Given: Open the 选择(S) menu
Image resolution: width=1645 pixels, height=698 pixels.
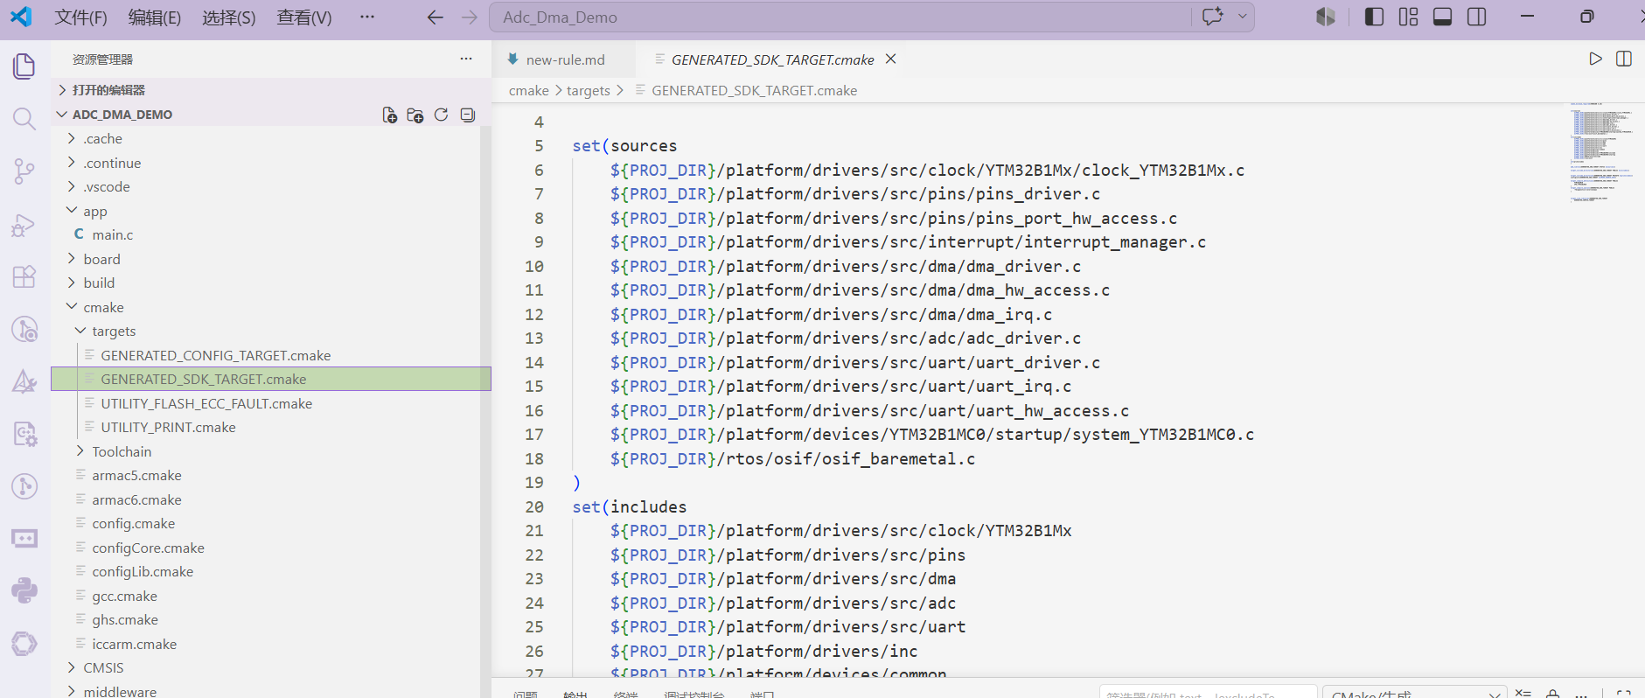Looking at the screenshot, I should pyautogui.click(x=229, y=17).
